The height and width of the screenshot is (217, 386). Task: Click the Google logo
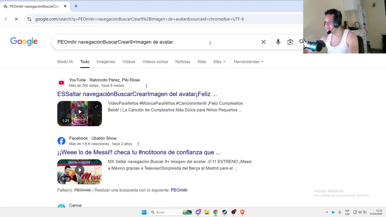click(x=24, y=42)
